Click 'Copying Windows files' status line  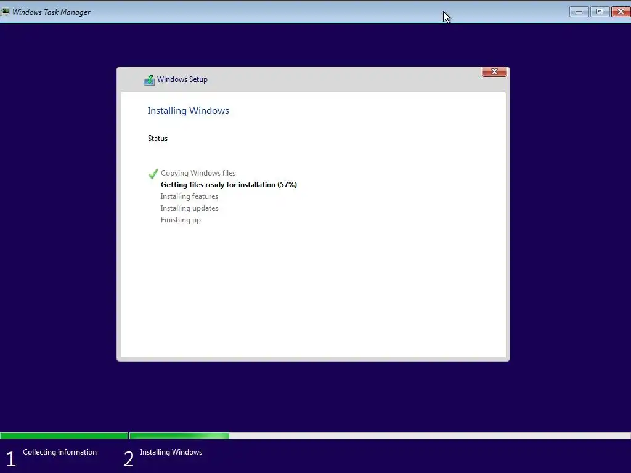[198, 173]
